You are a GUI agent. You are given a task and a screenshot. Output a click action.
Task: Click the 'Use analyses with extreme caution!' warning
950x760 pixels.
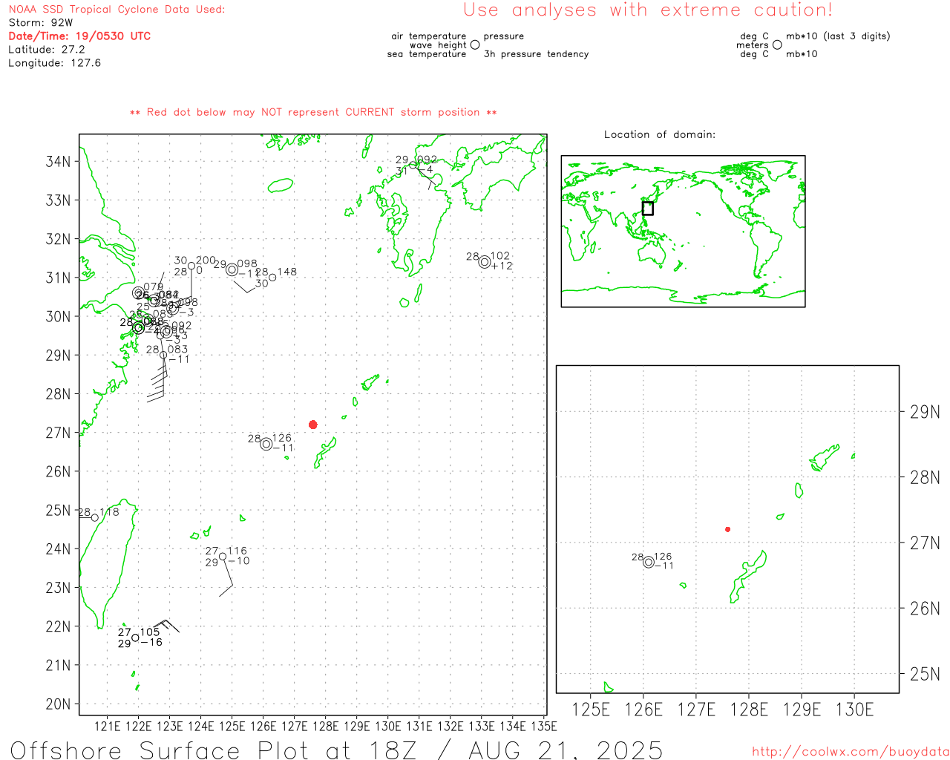[648, 10]
